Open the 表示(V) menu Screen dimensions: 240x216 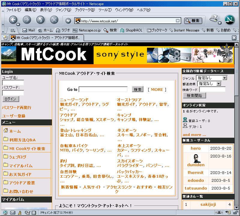[46, 10]
